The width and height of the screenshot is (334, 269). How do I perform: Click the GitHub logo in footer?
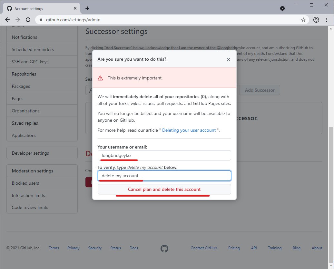click(164, 249)
